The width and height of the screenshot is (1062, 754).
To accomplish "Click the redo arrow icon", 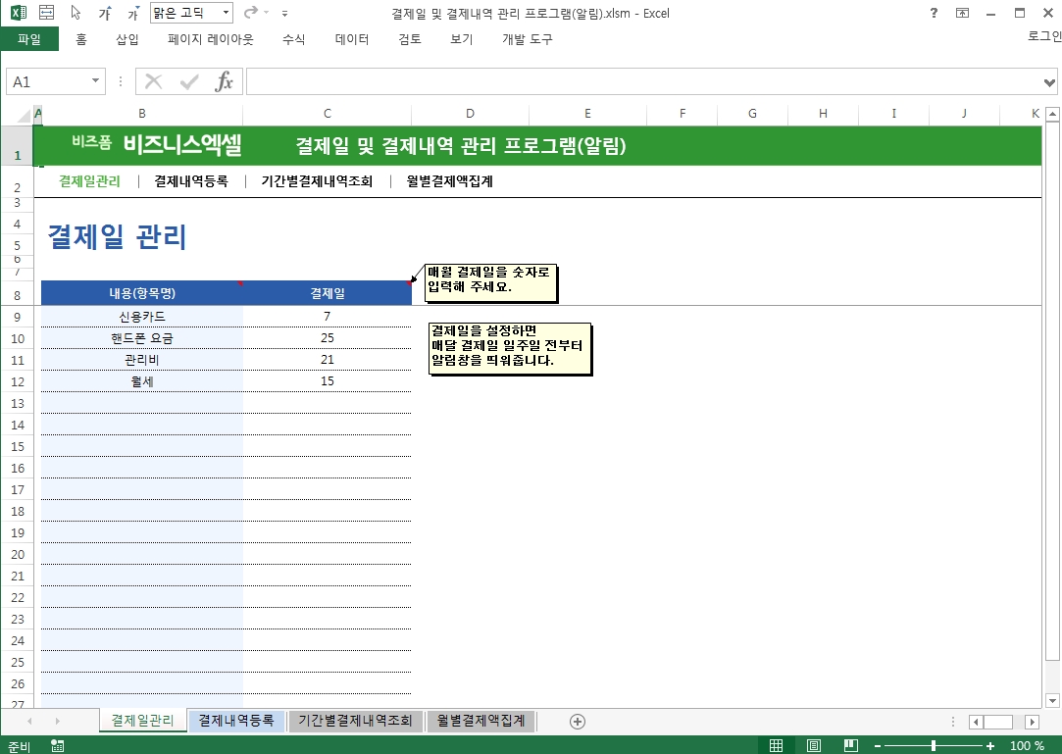I will pyautogui.click(x=251, y=12).
